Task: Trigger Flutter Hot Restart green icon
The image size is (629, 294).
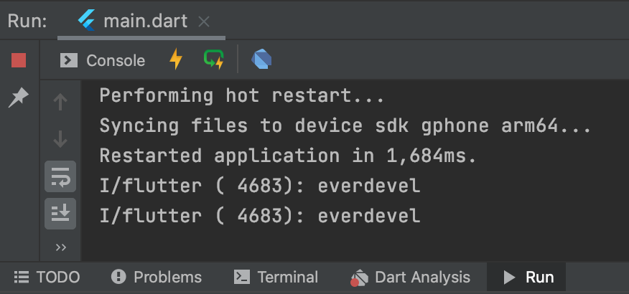Action: point(213,60)
